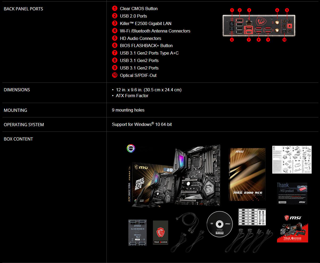Click the MSI driver DVD disc image
The width and height of the screenshot is (320, 263).
click(x=220, y=224)
